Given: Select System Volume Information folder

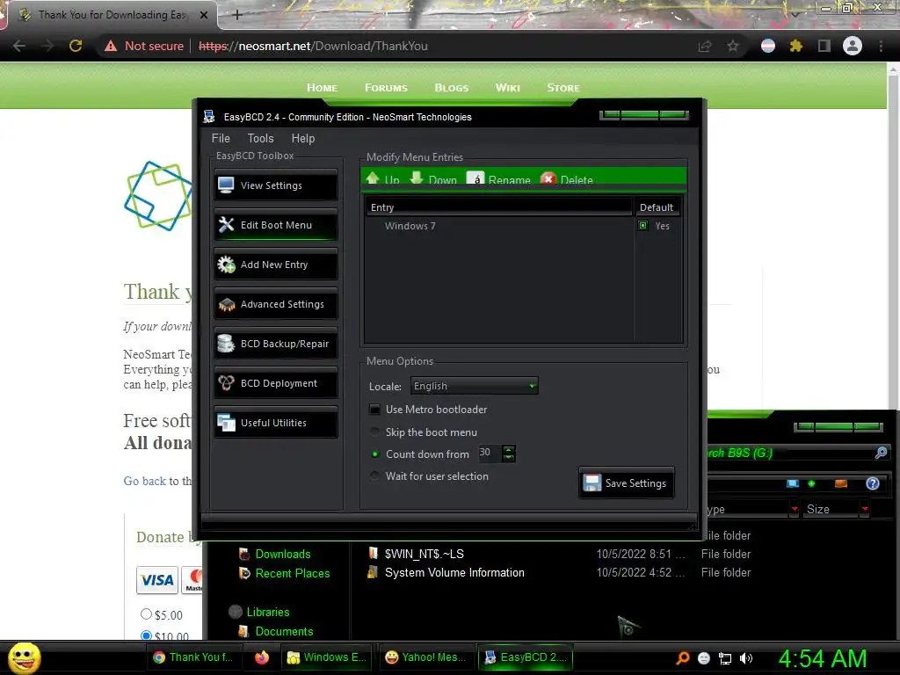Looking at the screenshot, I should 454,572.
